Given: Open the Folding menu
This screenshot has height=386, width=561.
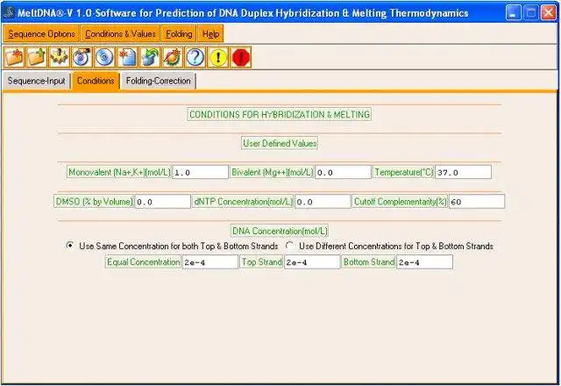Looking at the screenshot, I should (179, 34).
